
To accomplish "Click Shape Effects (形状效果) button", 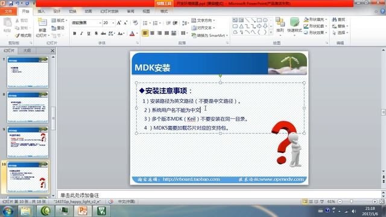I will pos(315,33).
